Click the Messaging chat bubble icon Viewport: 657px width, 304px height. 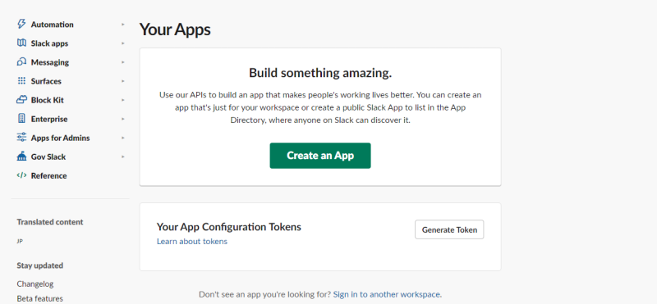21,62
